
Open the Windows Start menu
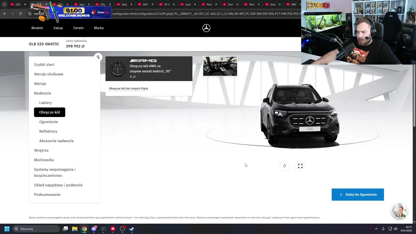coord(7,229)
